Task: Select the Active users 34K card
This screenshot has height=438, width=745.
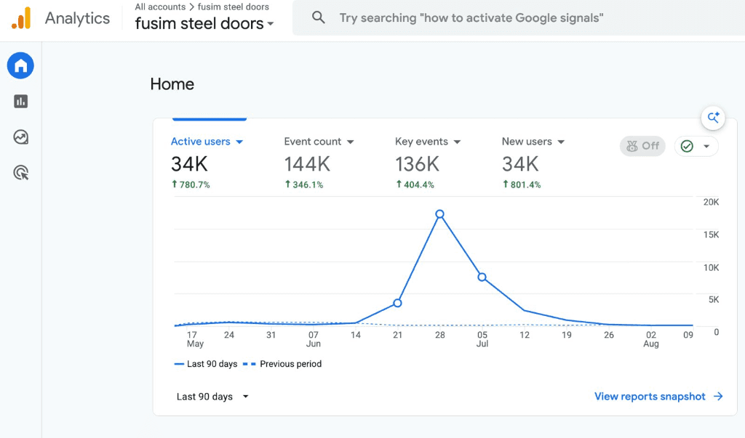Action: pos(207,162)
